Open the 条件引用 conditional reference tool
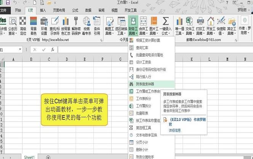This screenshot has width=253, height=159. coord(97,26)
